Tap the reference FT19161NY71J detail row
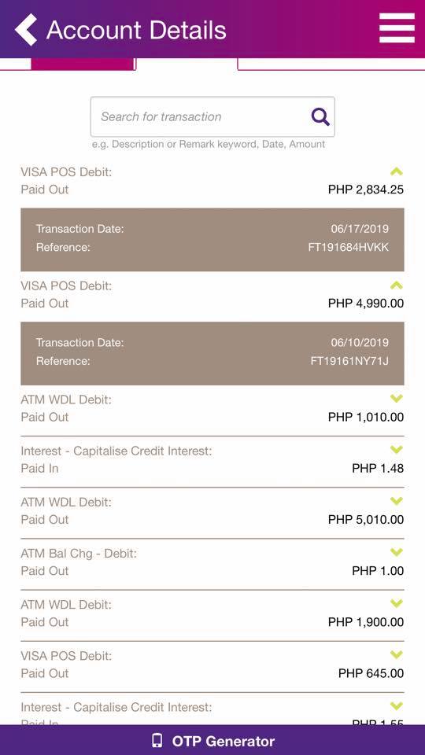Viewport: 425px width, 755px height. (213, 361)
